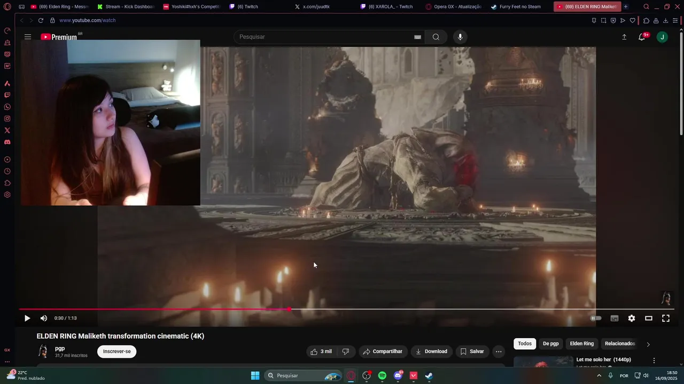Show hidden system tray icons
Screen dimensions: 684x384
click(598, 375)
